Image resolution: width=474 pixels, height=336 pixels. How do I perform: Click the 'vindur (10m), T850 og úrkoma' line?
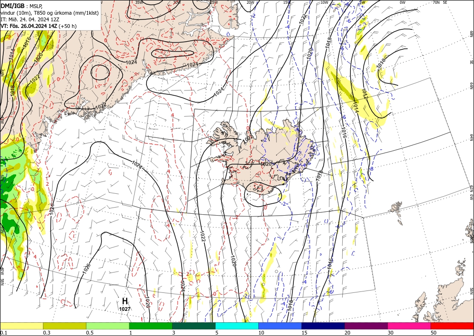[x=49, y=13]
